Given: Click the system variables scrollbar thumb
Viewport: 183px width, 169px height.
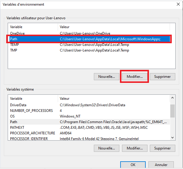Looking at the screenshot, I should tap(173, 111).
